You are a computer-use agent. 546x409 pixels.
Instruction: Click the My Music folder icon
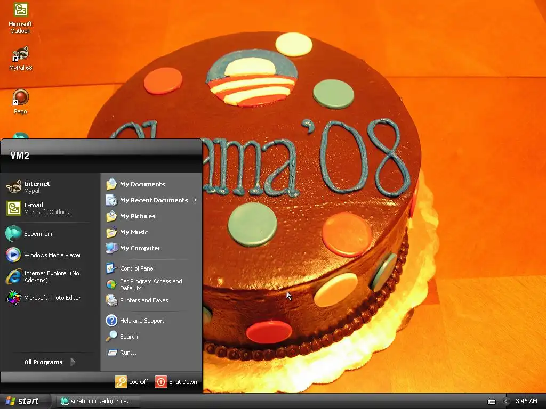click(111, 232)
